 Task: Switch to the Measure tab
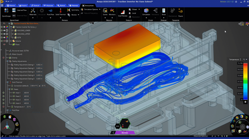click(48, 6)
